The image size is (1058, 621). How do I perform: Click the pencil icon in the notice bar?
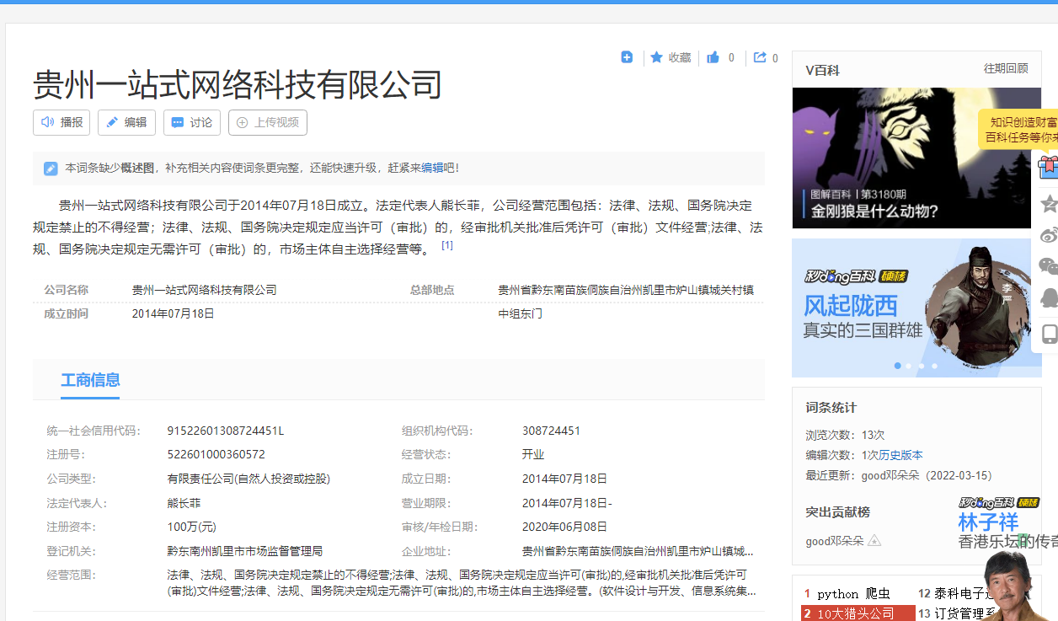tap(51, 169)
